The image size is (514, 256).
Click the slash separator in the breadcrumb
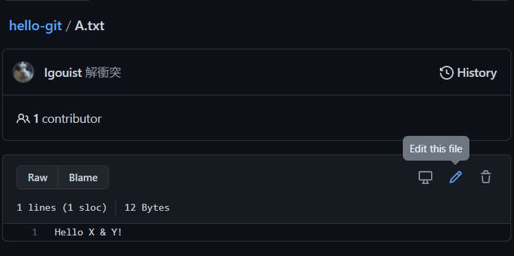click(x=68, y=26)
